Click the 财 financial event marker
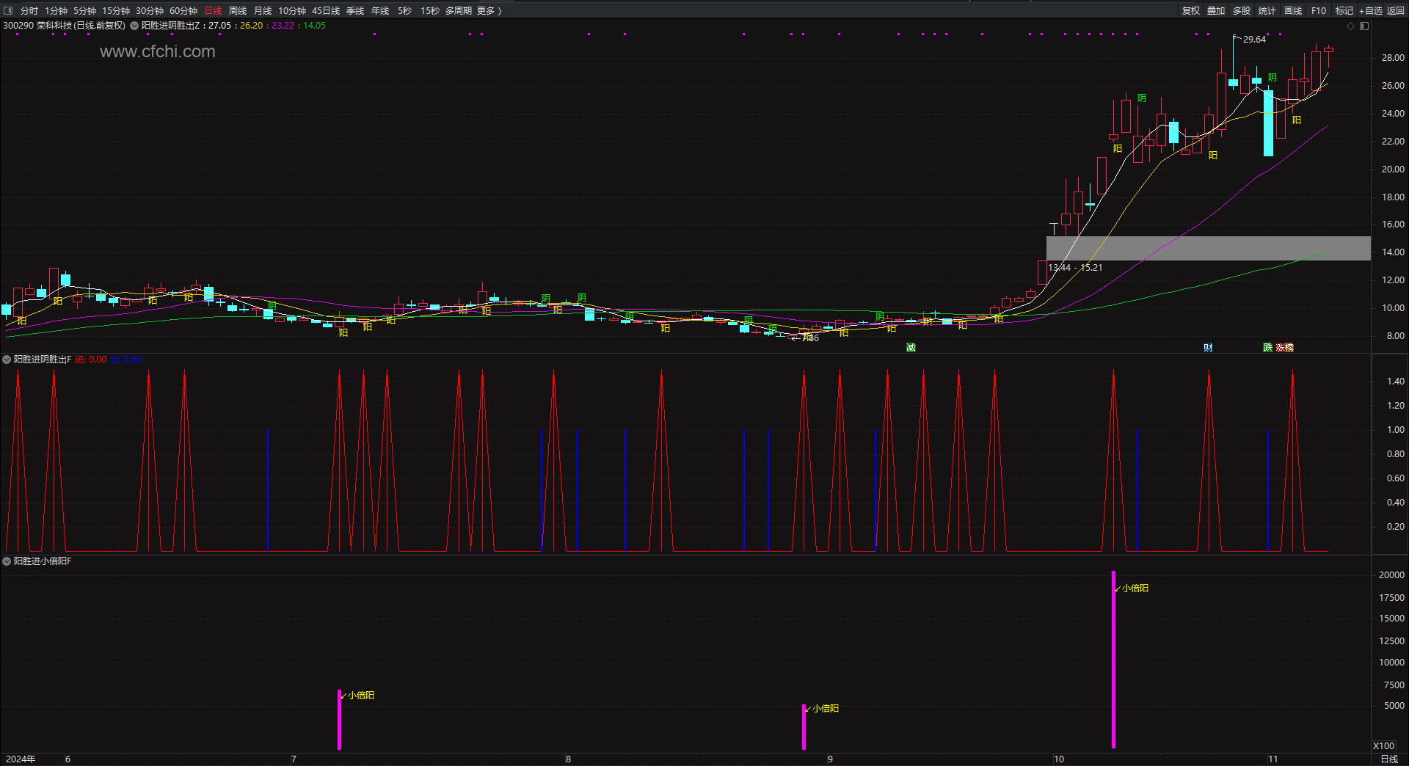The height and width of the screenshot is (766, 1409). 1208,347
